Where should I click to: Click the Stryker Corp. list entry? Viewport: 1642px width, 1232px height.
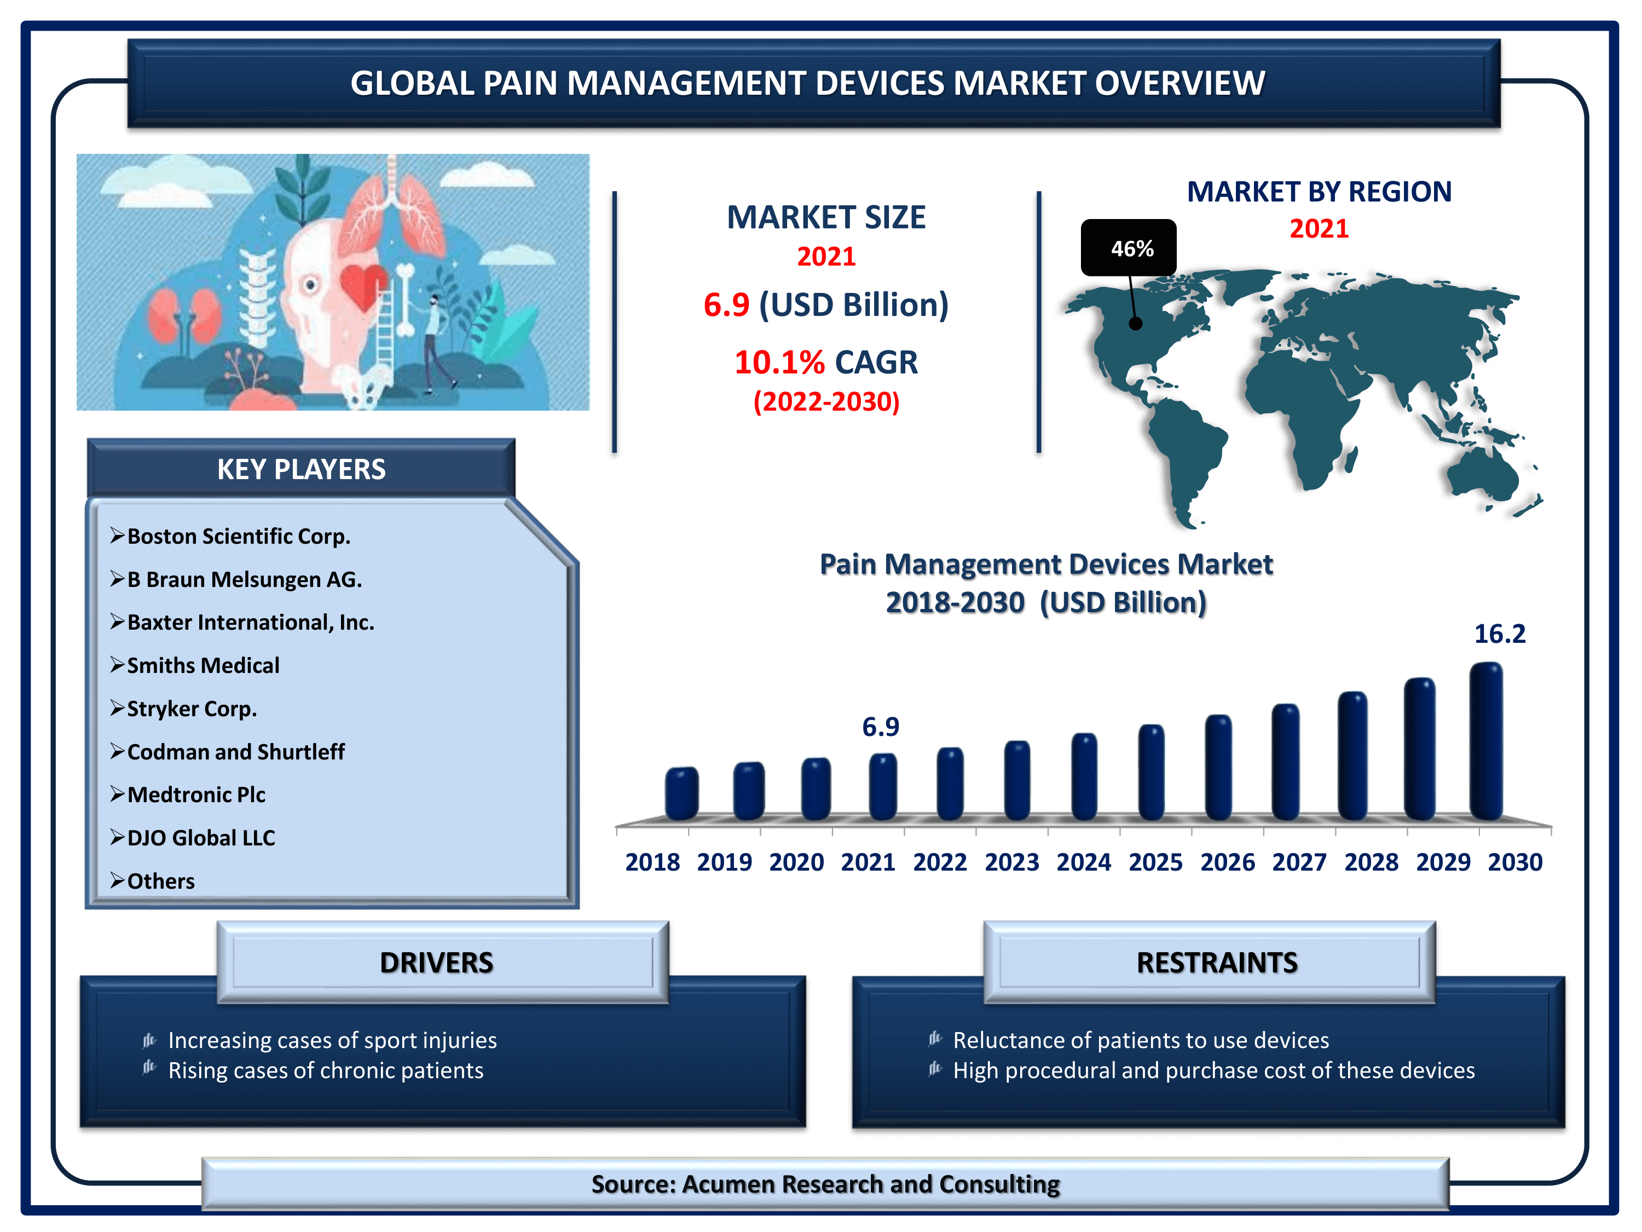[192, 709]
